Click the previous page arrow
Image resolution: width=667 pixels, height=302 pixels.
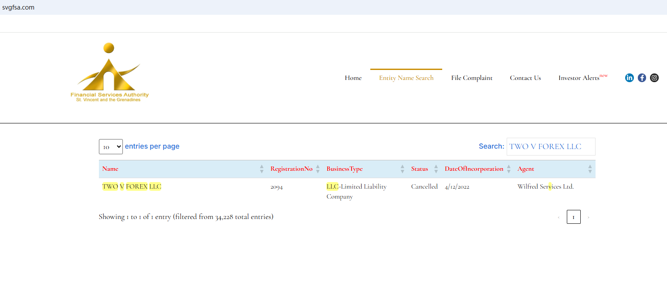coord(559,217)
